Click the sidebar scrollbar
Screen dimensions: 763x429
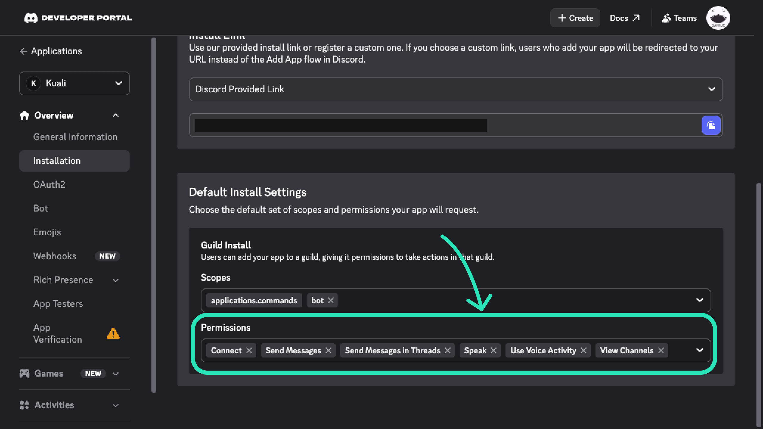pyautogui.click(x=154, y=214)
